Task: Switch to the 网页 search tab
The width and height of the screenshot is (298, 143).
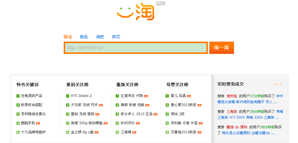Action: tap(116, 37)
